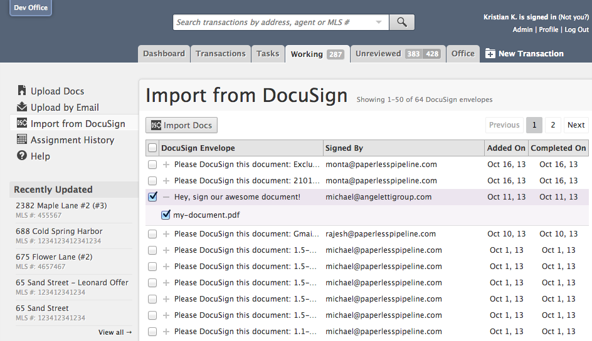This screenshot has height=341, width=592.
Task: Click the Help question mark icon
Action: click(x=22, y=155)
